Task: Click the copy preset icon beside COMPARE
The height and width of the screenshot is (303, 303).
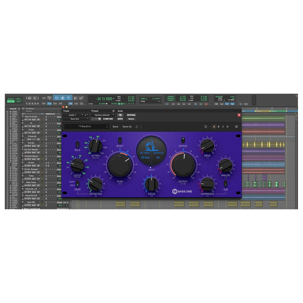Action: [x=99, y=119]
